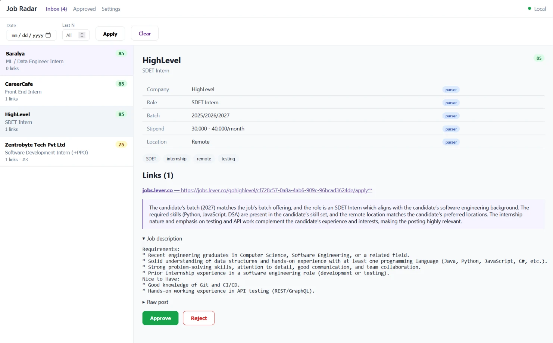Click the Apply filter button
Screen dimensions: 553x343
tap(110, 34)
